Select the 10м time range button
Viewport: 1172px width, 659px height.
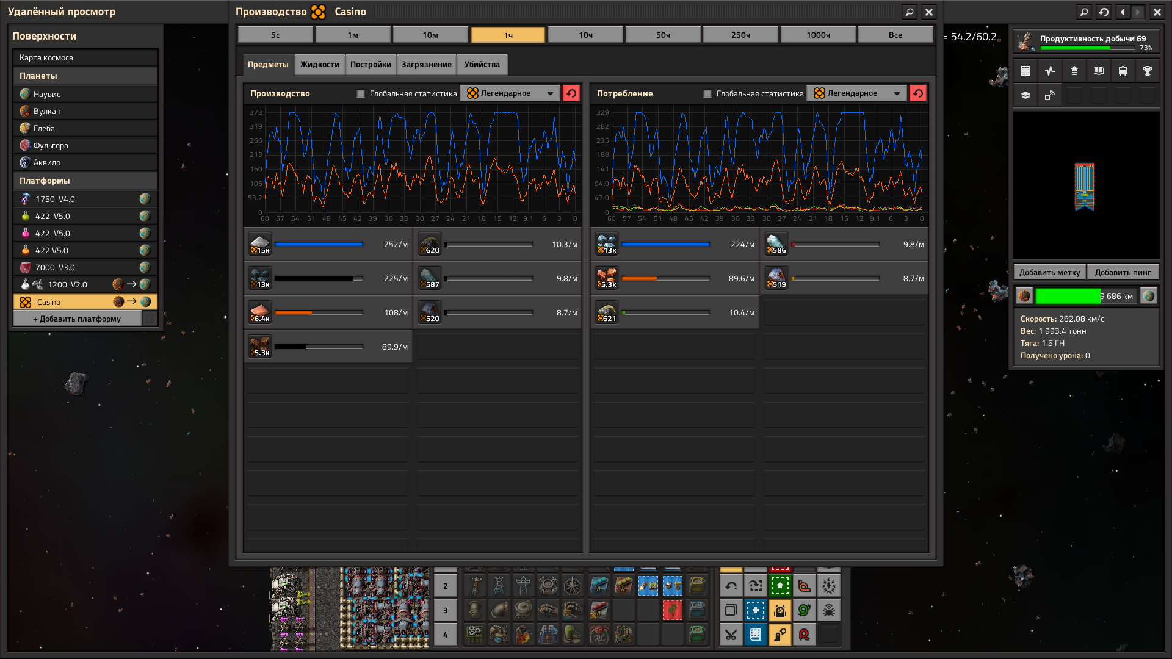(430, 35)
